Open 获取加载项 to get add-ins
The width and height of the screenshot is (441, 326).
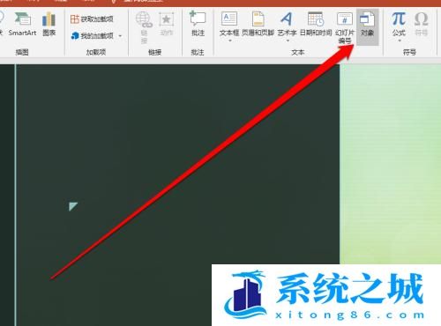click(x=92, y=19)
